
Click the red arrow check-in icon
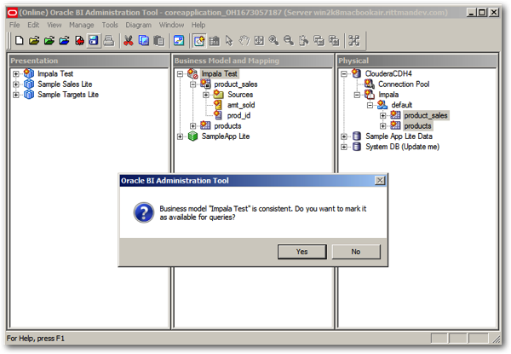(x=79, y=41)
